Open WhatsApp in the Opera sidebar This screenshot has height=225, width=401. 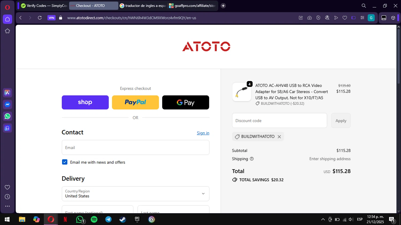7,116
